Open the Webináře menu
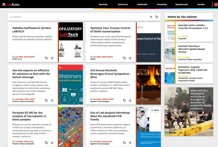This screenshot has height=147, width=218. tap(142, 4)
